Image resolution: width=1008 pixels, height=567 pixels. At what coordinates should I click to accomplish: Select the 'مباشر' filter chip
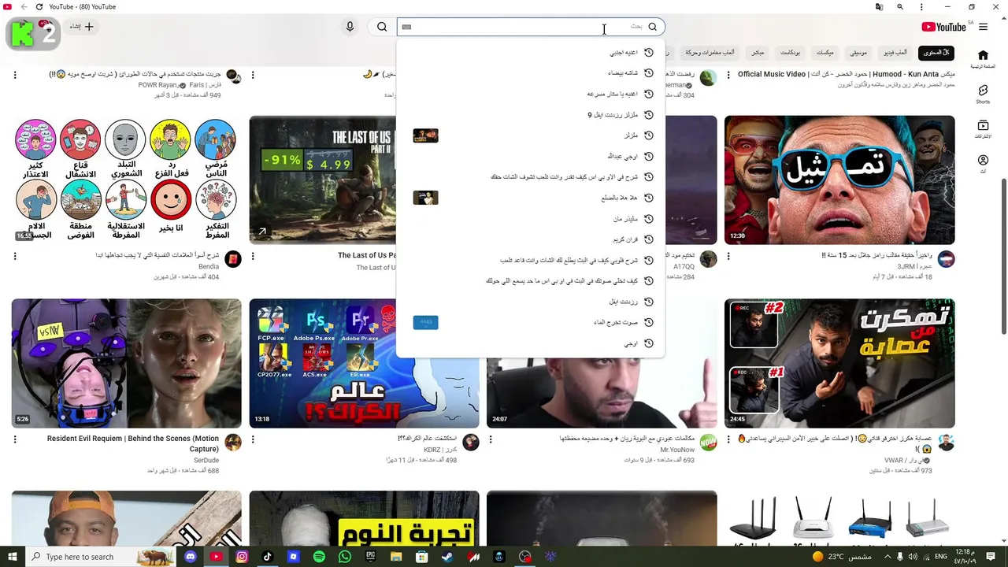[x=757, y=52]
